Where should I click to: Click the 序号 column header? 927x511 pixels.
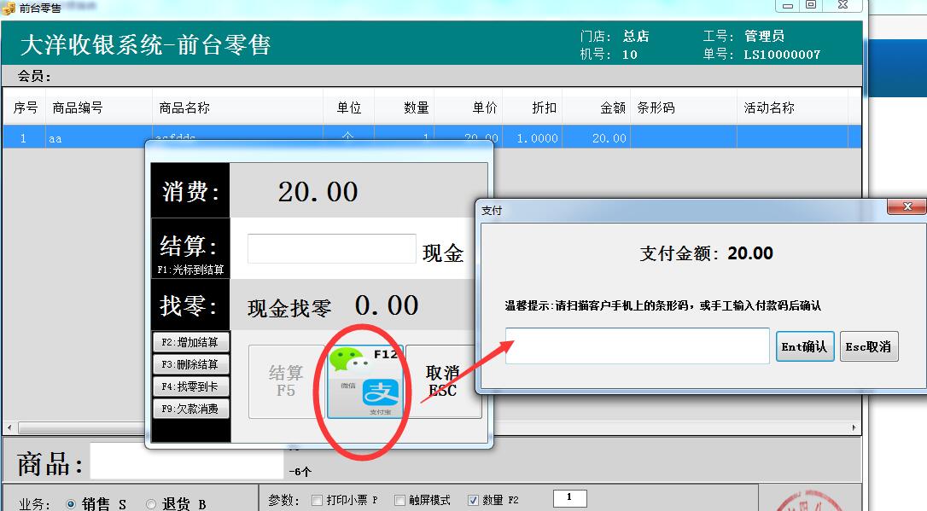tap(25, 107)
